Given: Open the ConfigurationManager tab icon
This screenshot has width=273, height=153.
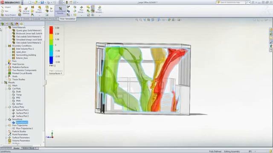Looking at the screenshot, I should click(12, 24).
